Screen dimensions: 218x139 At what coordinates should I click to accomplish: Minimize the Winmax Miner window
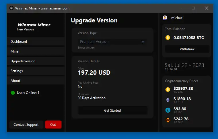point(180,8)
